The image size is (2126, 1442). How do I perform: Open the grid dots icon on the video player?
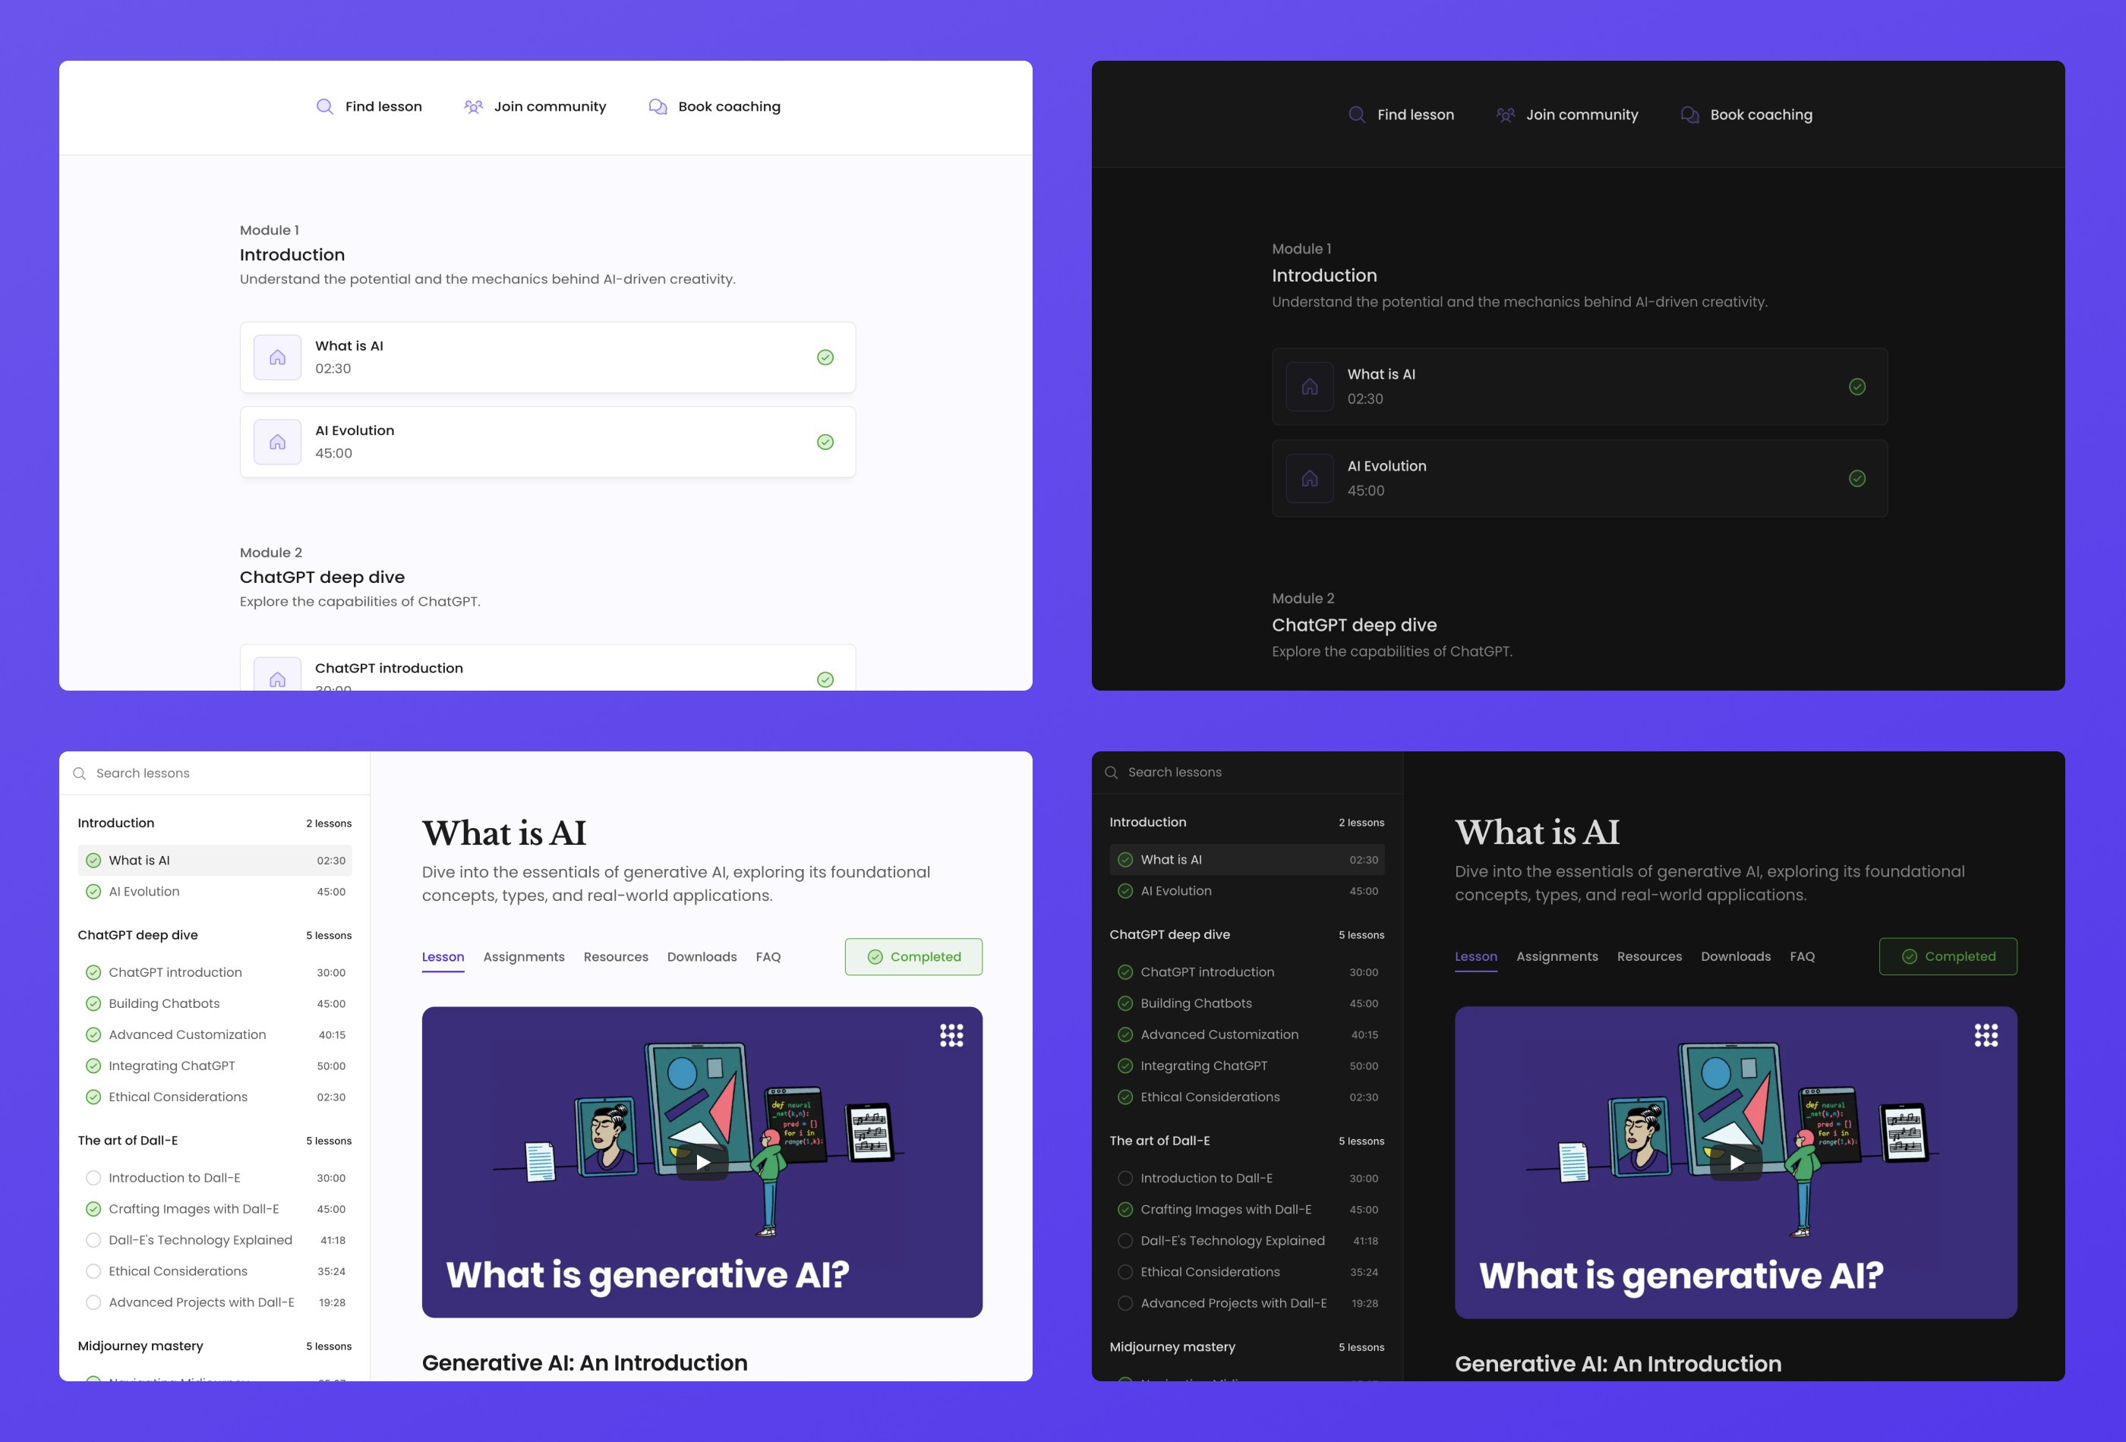pyautogui.click(x=951, y=1034)
